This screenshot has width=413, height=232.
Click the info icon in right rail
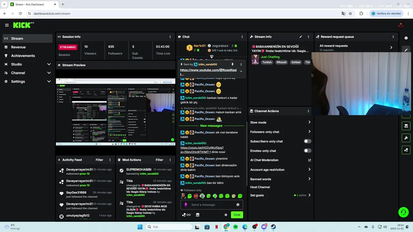(x=406, y=38)
